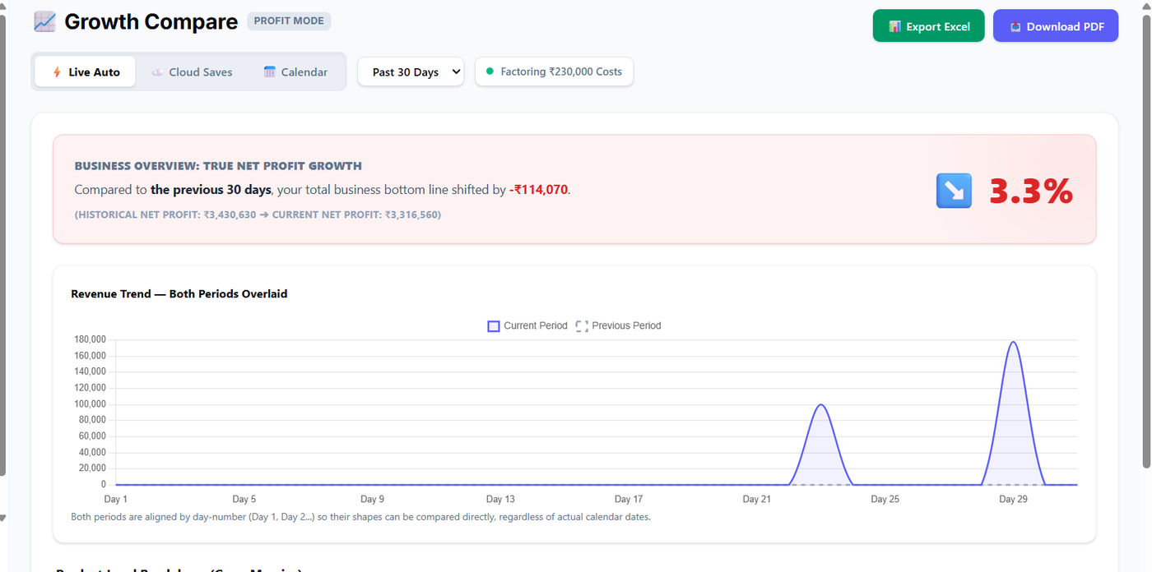The height and width of the screenshot is (572, 1152).
Task: Click the Factoring ₹230,000 Costs pill
Action: click(x=554, y=71)
